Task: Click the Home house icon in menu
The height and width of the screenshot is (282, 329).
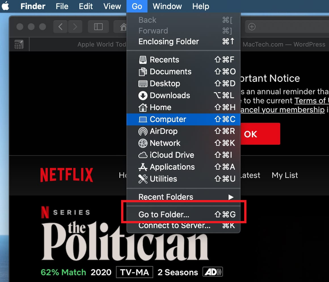Action: pos(143,108)
